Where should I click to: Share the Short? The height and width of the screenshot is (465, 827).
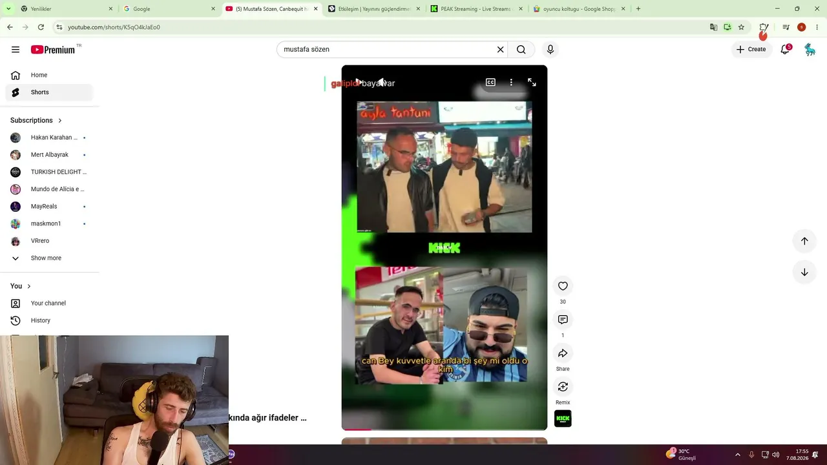coord(563,353)
